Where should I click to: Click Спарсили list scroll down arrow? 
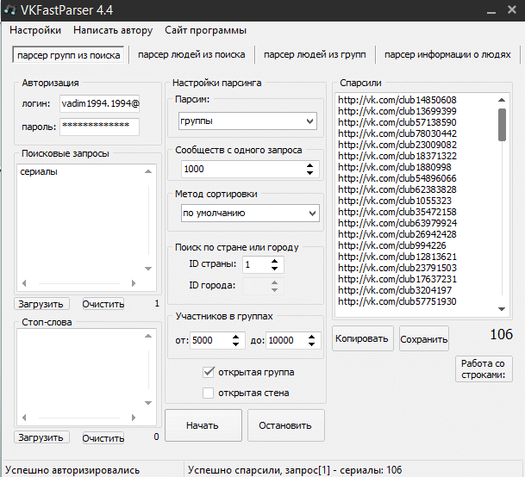point(502,309)
